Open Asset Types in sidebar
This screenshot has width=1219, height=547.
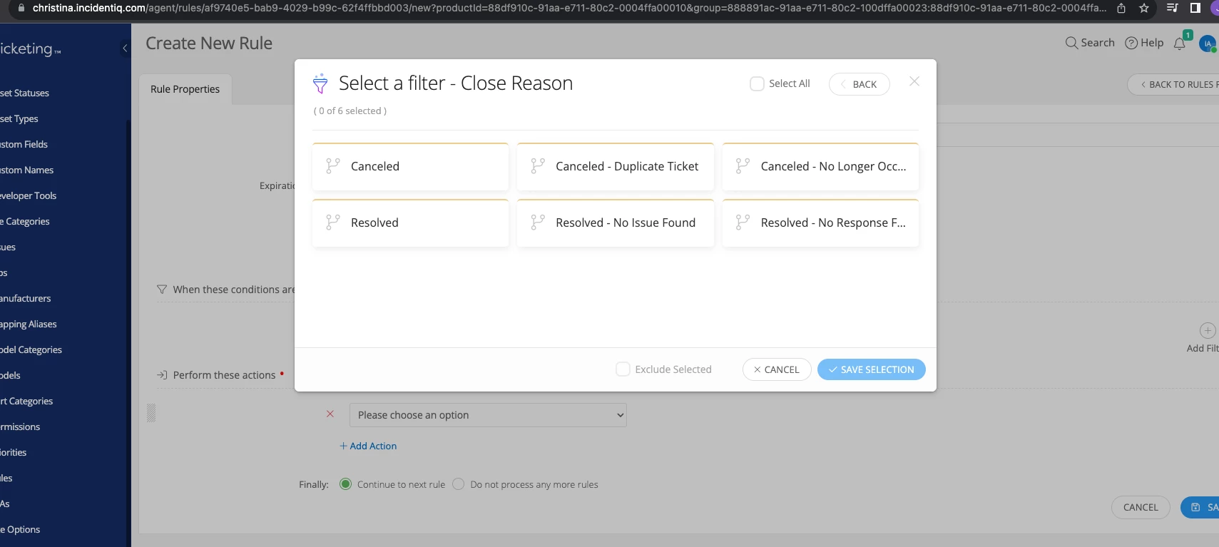[19, 118]
